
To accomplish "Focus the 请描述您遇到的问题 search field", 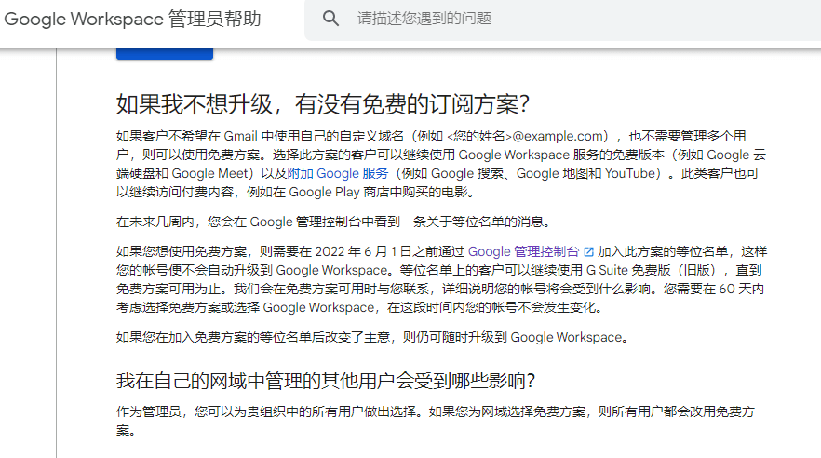I will click(559, 19).
